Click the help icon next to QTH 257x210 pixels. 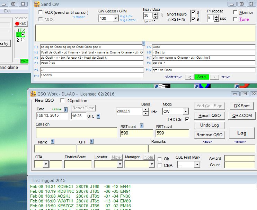click(91, 141)
